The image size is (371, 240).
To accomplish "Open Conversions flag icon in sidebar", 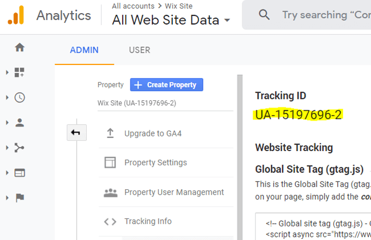I will (x=20, y=198).
